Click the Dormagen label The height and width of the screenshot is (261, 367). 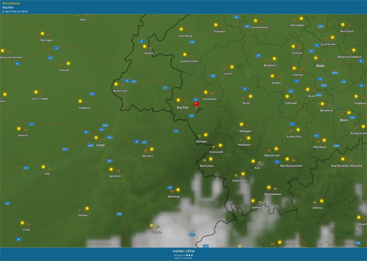pyautogui.click(x=297, y=25)
